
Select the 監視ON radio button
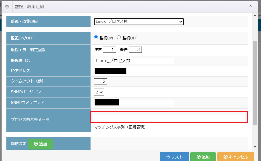coord(96,37)
